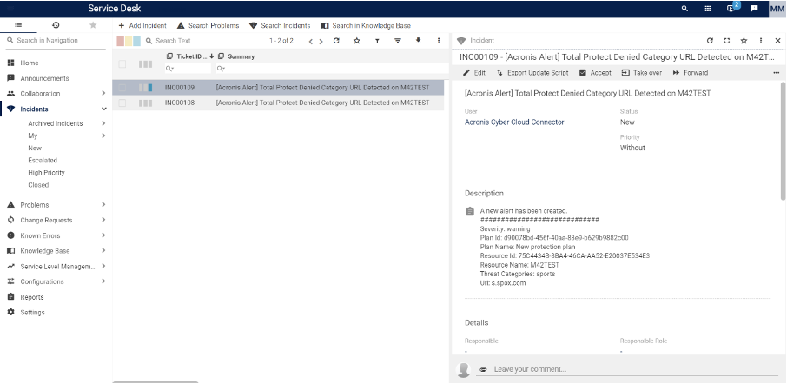Open Summary column filter field
787x384 pixels.
tap(331, 69)
